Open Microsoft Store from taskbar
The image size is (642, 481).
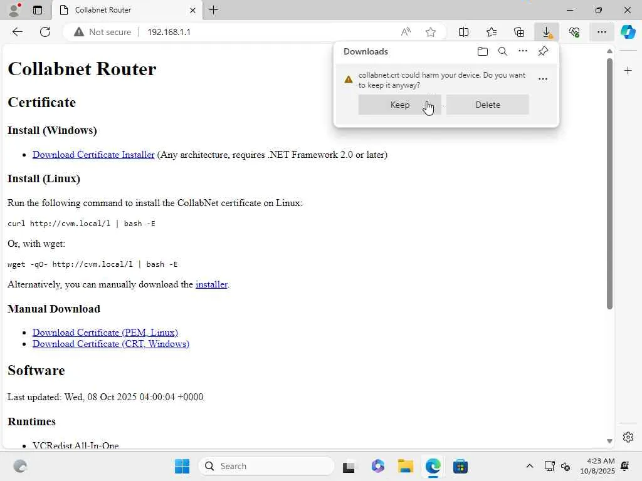(x=460, y=466)
